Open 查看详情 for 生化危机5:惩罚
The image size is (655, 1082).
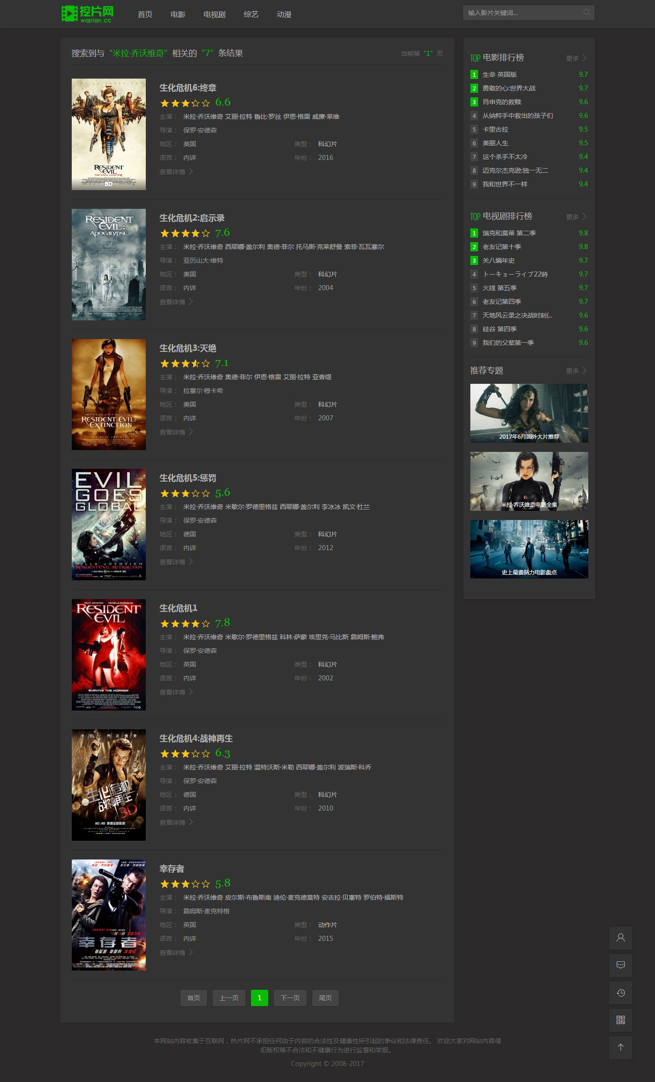(x=176, y=562)
